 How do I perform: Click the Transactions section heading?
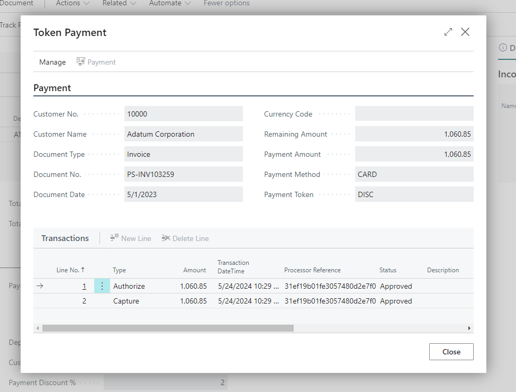pos(65,238)
